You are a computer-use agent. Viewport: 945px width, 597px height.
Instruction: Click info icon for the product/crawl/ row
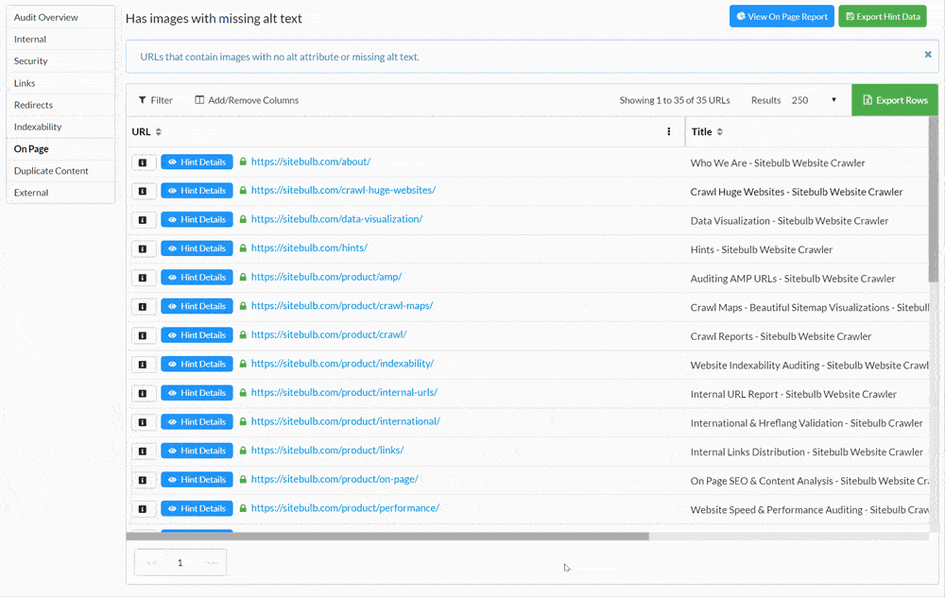pos(144,335)
